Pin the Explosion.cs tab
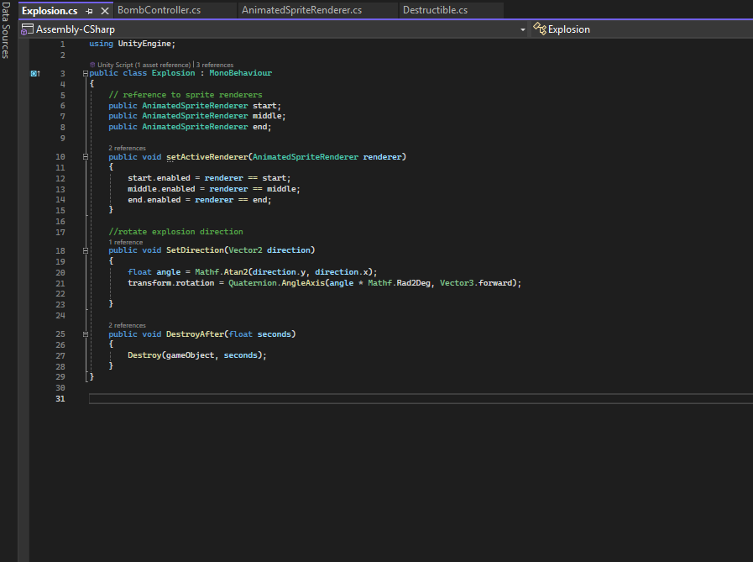753x562 pixels. point(89,11)
